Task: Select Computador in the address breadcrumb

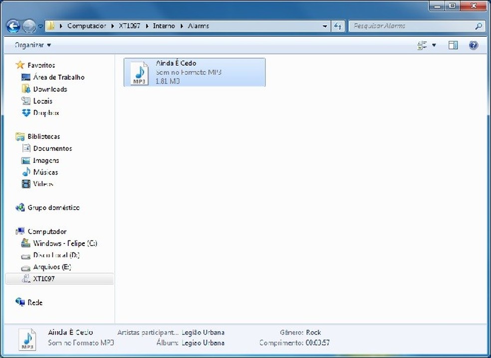Action: click(x=87, y=26)
